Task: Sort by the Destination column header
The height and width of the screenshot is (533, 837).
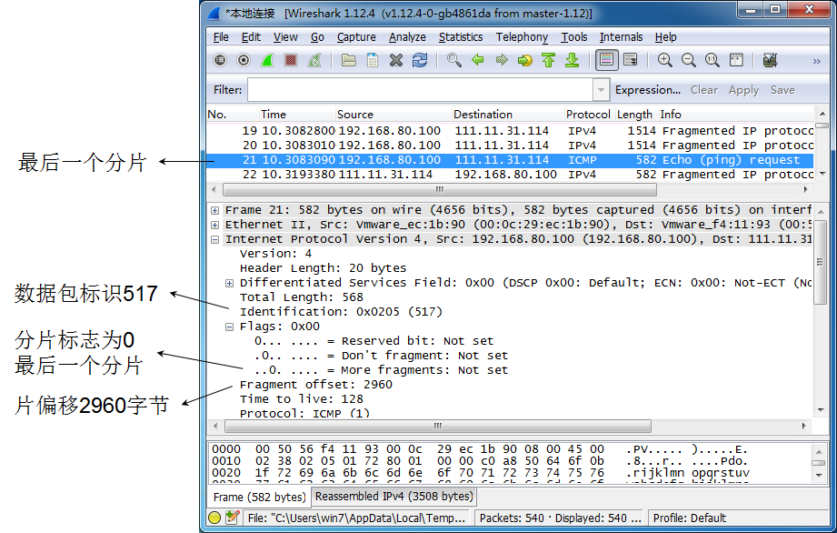Action: (x=508, y=115)
